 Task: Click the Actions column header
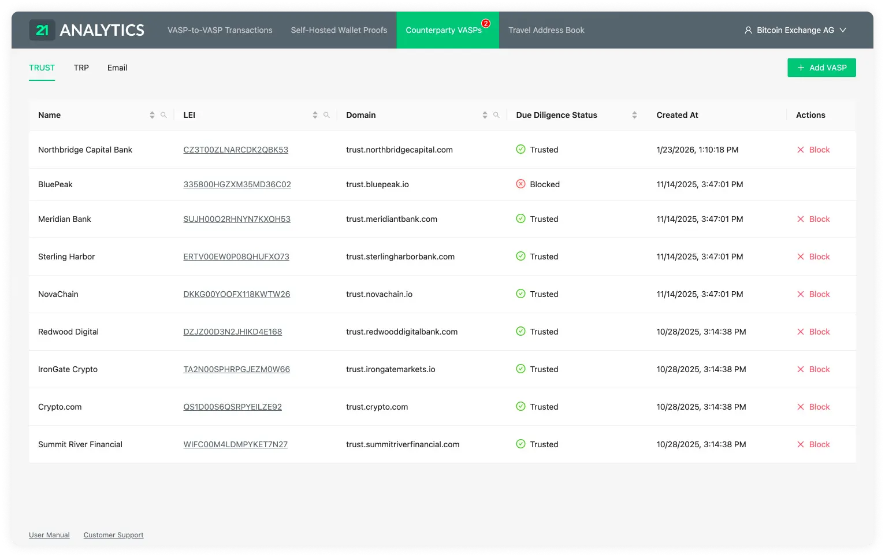(810, 115)
